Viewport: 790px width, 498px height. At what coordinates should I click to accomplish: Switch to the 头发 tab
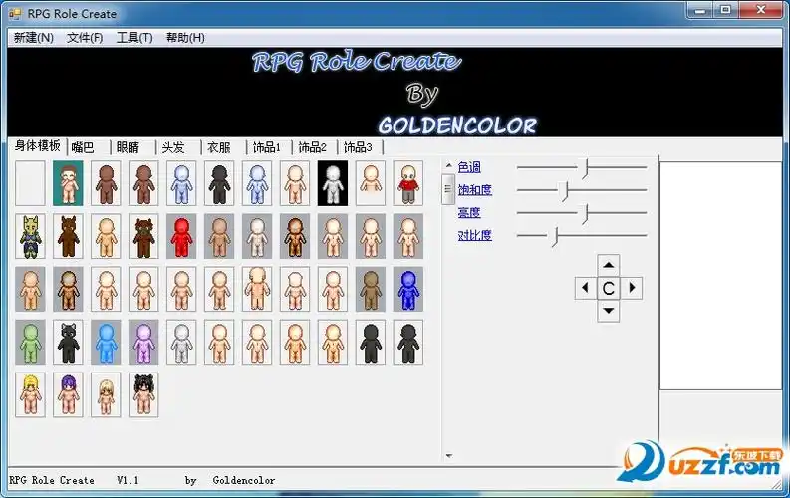[x=178, y=147]
